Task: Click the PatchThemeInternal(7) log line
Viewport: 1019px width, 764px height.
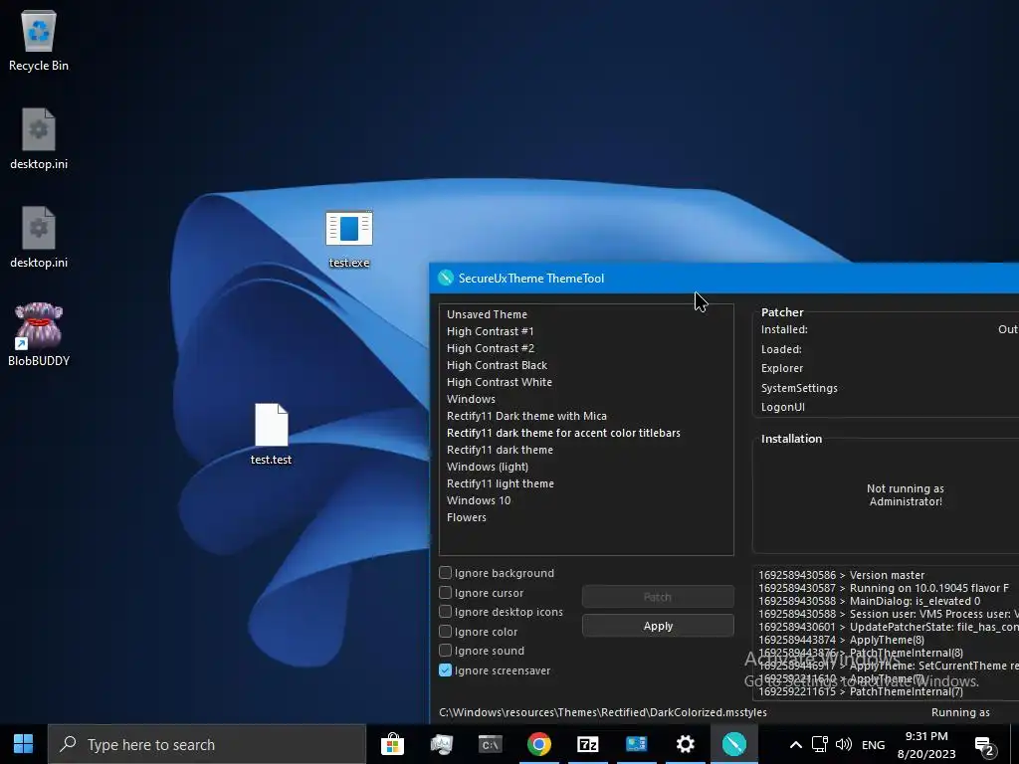Action: 861,691
